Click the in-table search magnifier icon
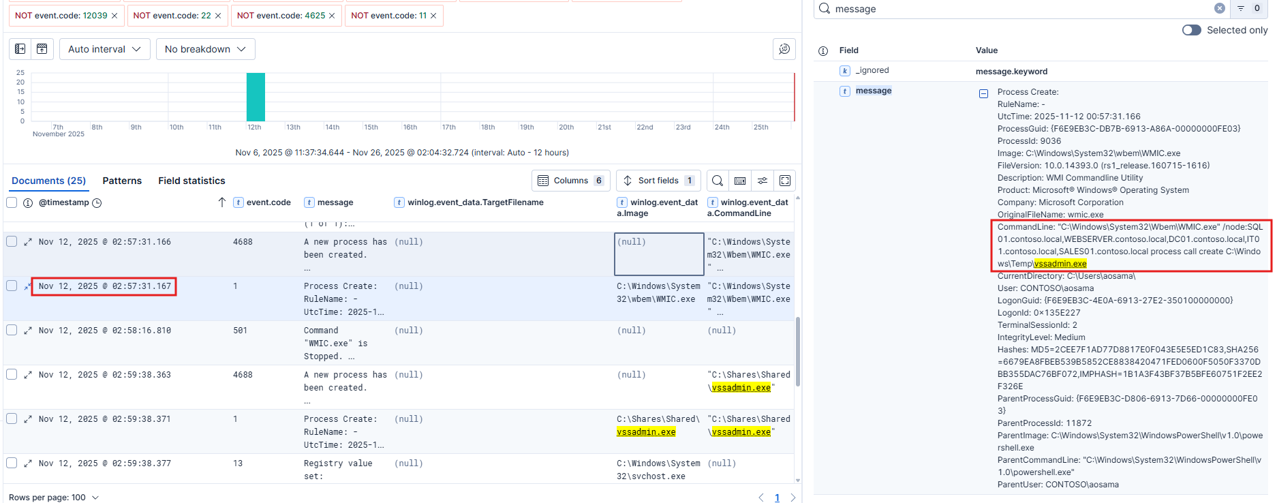Screen dimensions: 1277x503 [718, 181]
